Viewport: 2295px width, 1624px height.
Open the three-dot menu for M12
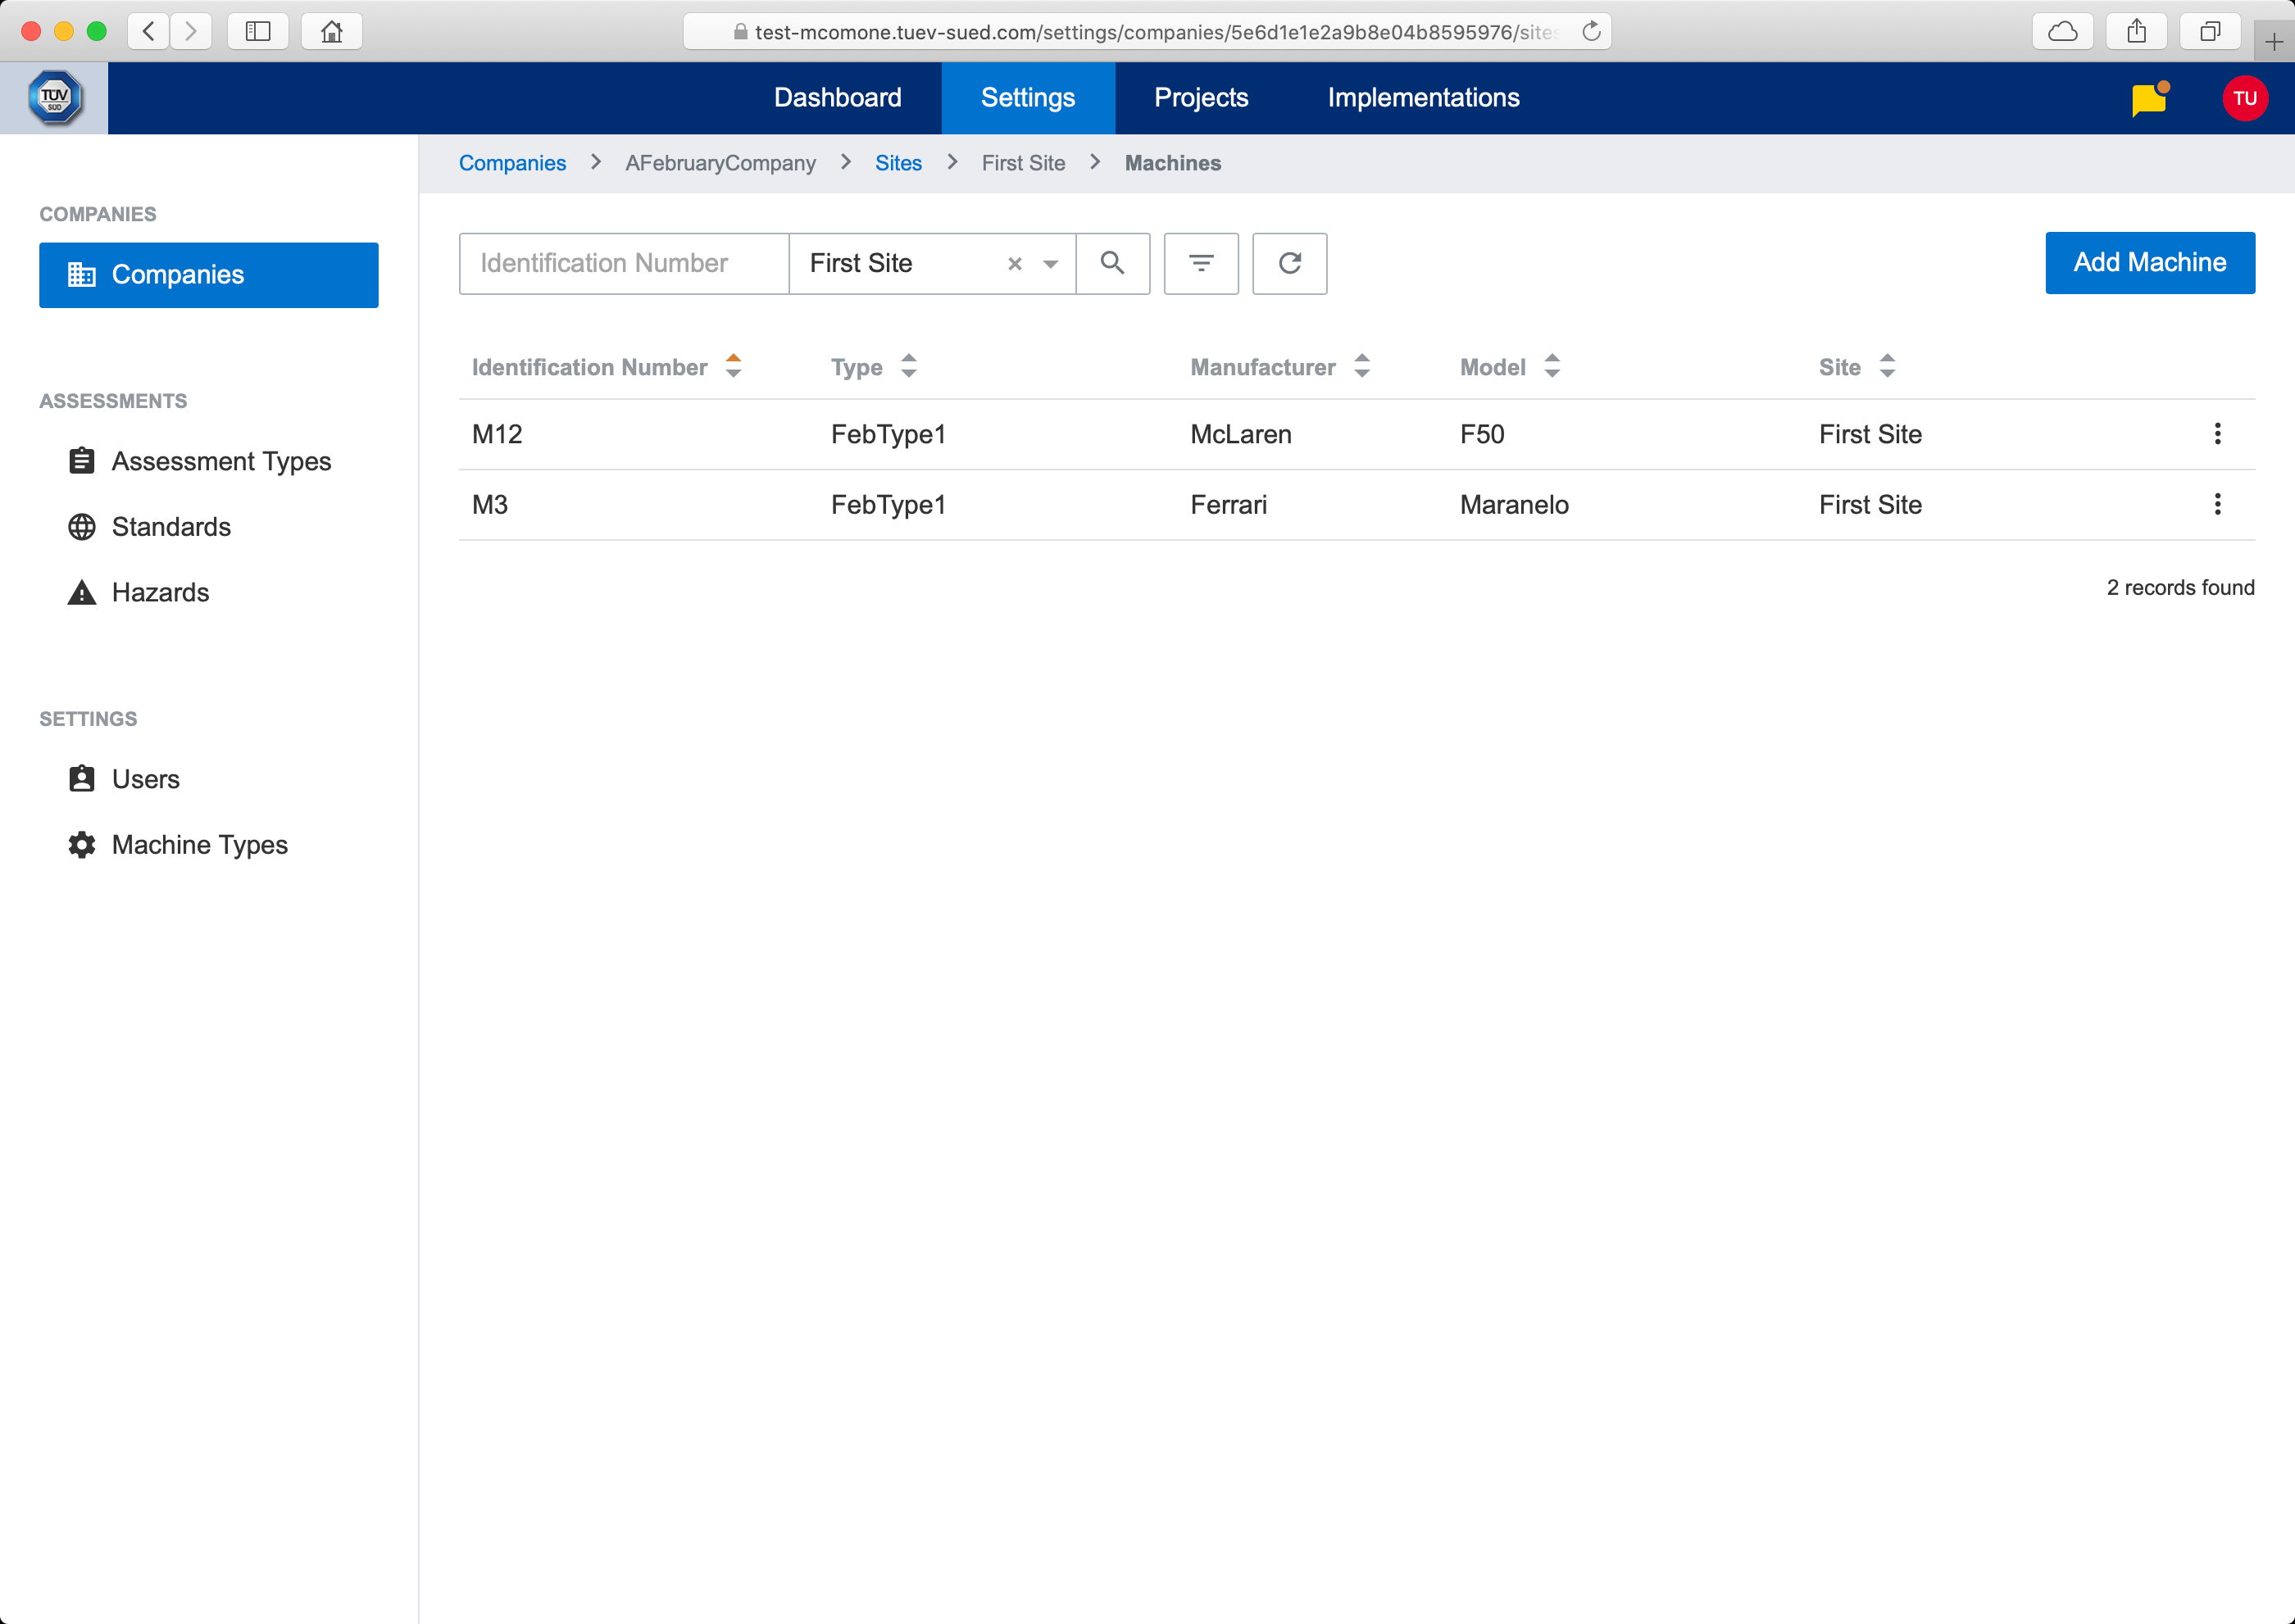(2217, 434)
